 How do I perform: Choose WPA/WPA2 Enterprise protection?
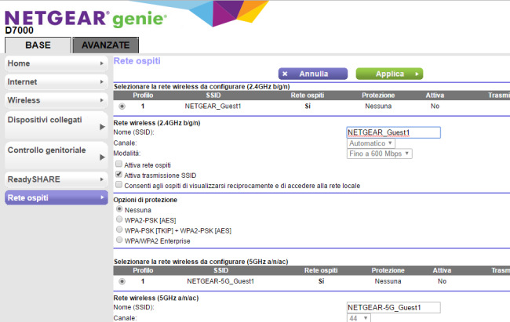coord(118,241)
